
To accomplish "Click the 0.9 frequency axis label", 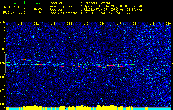I will (2, 63).
